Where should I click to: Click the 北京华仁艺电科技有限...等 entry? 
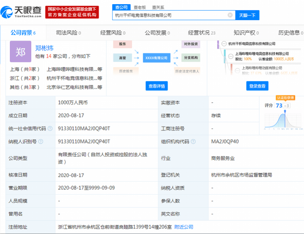point(74,87)
